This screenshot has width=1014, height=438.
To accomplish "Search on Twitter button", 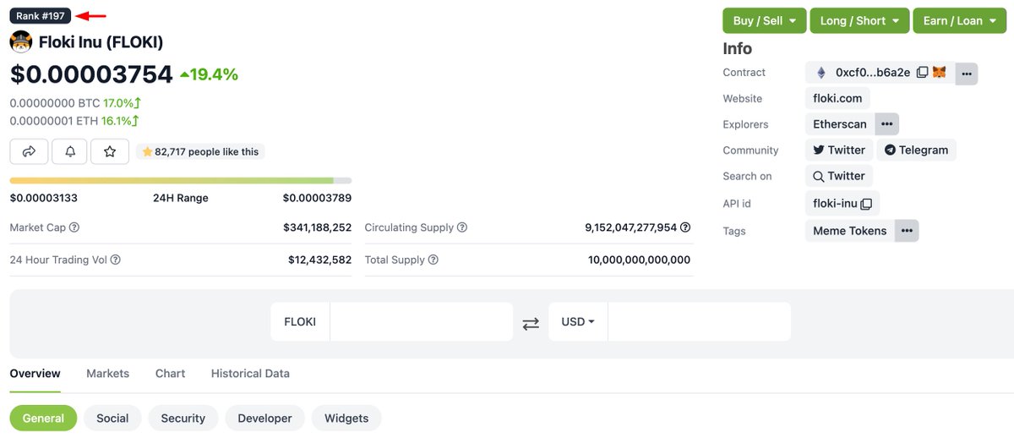I will pos(839,177).
